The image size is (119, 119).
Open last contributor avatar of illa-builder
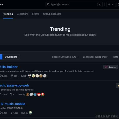coord(45,76)
